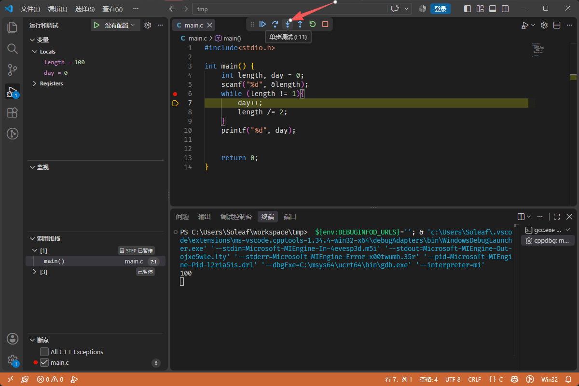Expand thread [3] in call stack
579x386 pixels.
34,272
